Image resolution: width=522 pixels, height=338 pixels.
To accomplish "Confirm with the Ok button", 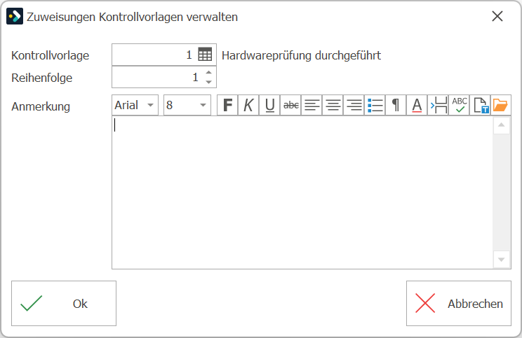I will [64, 303].
